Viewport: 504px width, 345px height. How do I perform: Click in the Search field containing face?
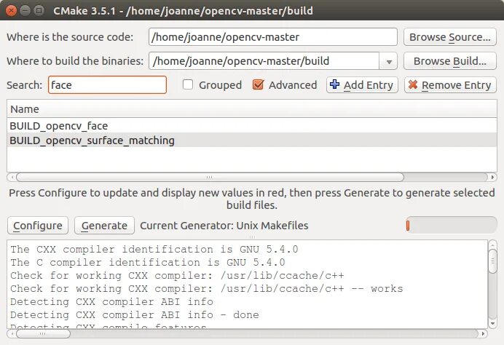pos(107,85)
